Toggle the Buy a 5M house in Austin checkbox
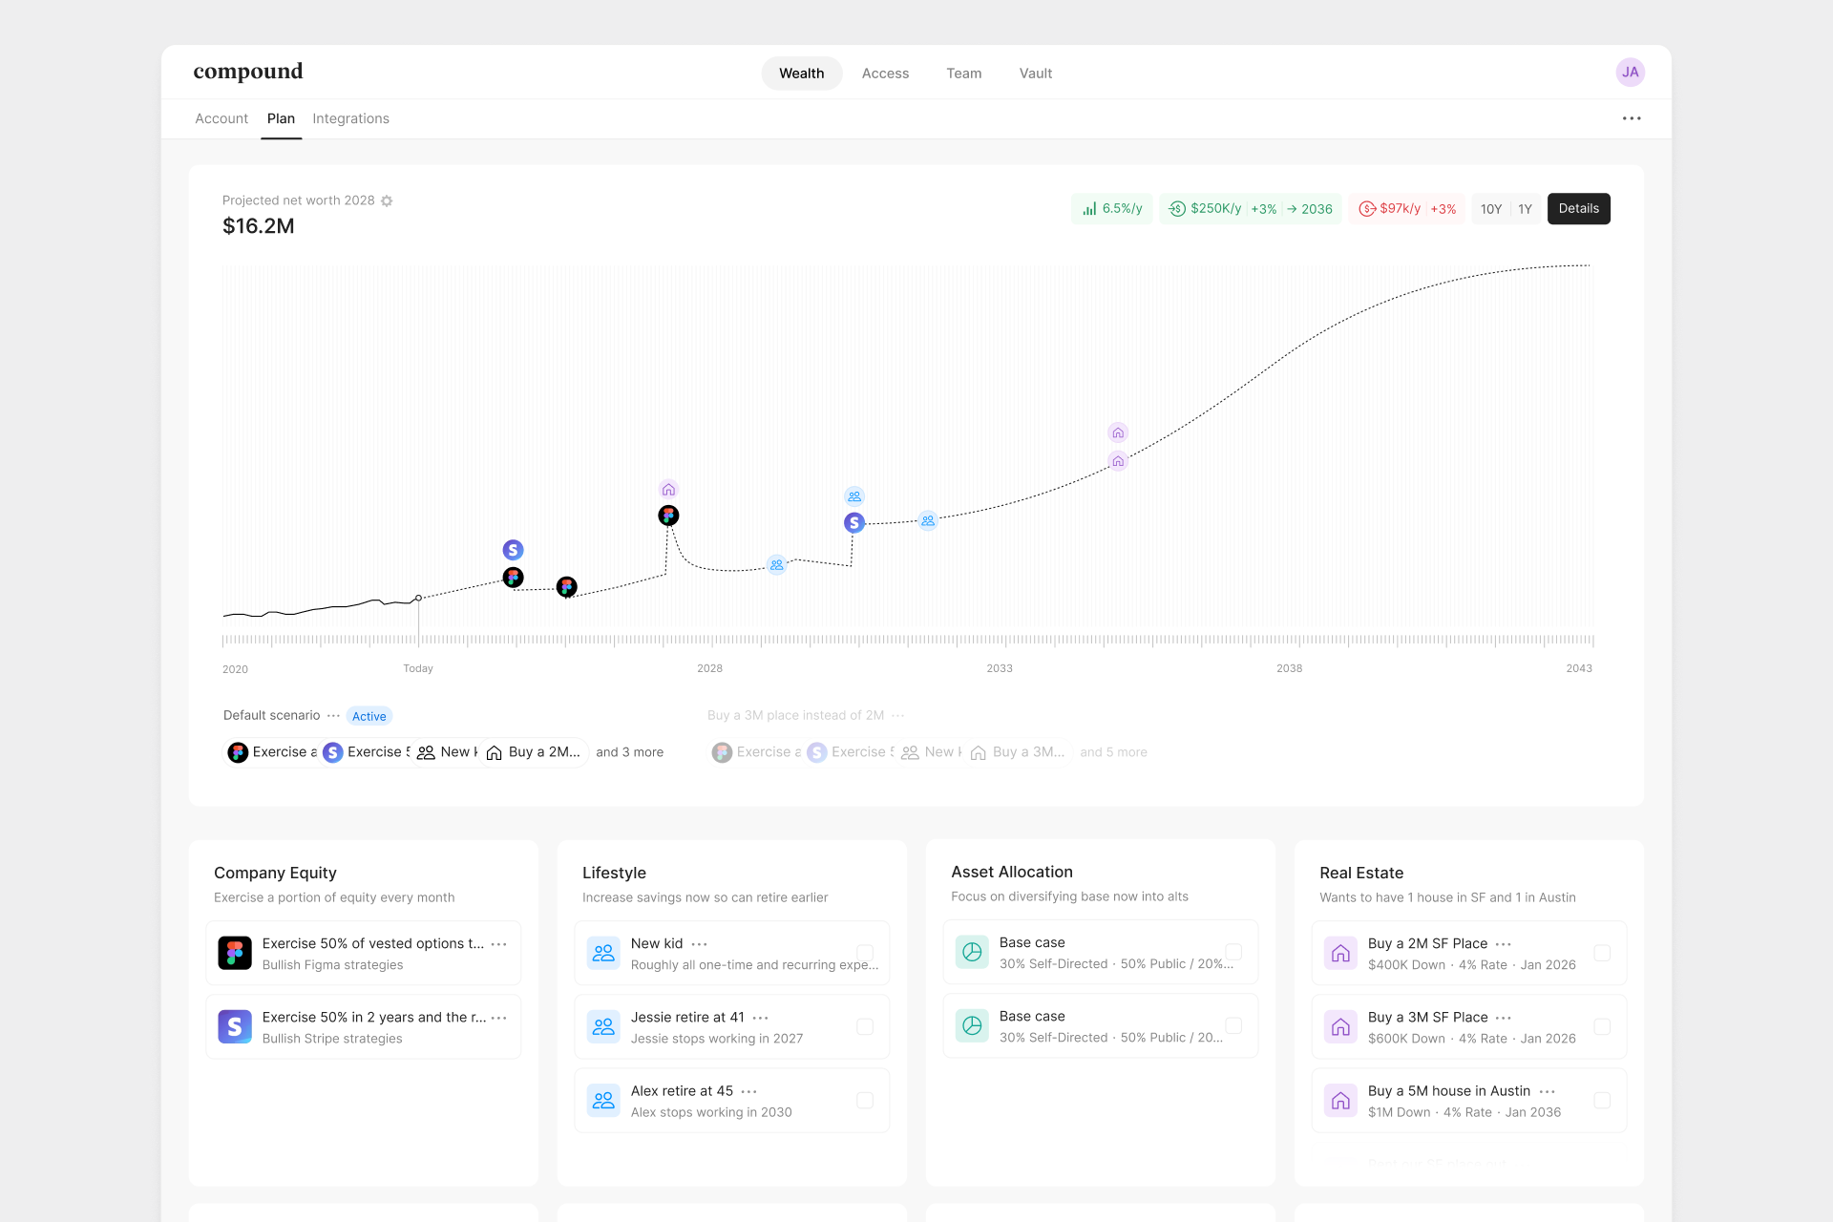Viewport: 1833px width, 1222px height. (x=1602, y=1100)
